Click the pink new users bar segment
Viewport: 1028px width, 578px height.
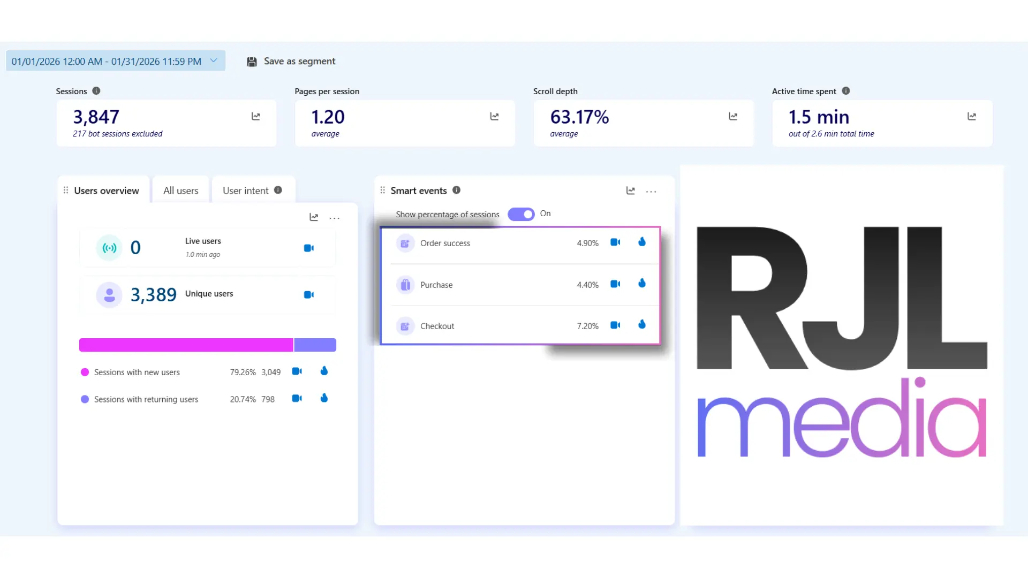pos(186,345)
